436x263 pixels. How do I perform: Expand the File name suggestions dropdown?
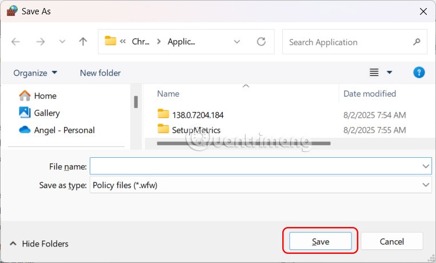click(426, 166)
